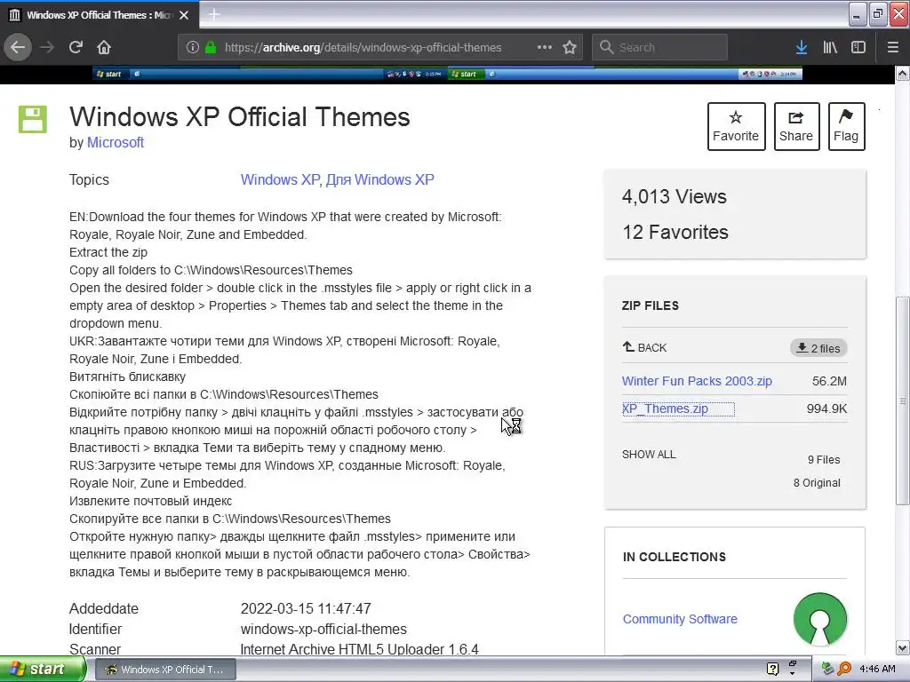Click the green shield tray icon
910x682 pixels.
[827, 669]
